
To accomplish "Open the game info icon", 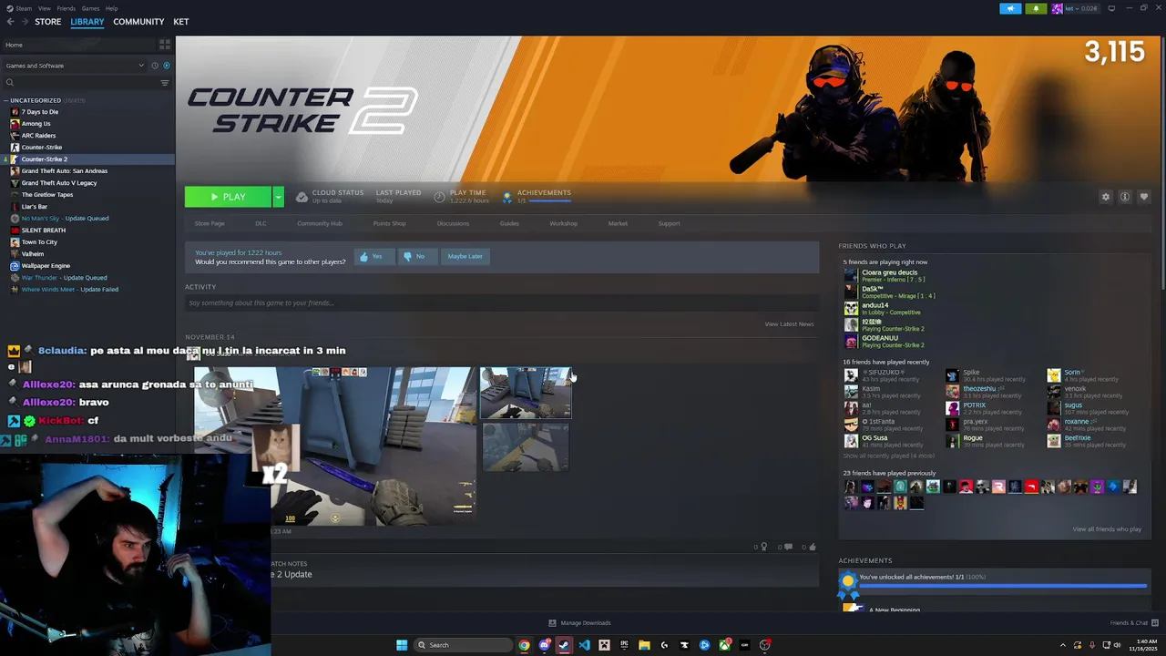I will pos(1125,197).
